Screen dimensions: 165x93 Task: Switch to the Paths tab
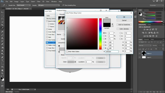tap(152, 40)
